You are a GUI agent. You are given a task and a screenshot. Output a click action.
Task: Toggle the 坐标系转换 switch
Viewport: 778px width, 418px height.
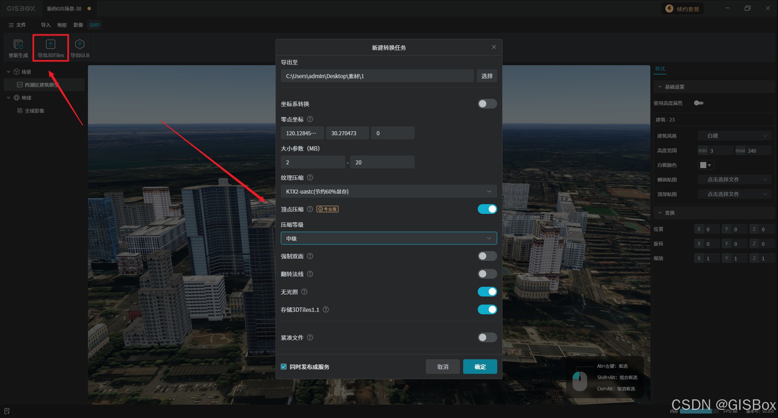487,104
